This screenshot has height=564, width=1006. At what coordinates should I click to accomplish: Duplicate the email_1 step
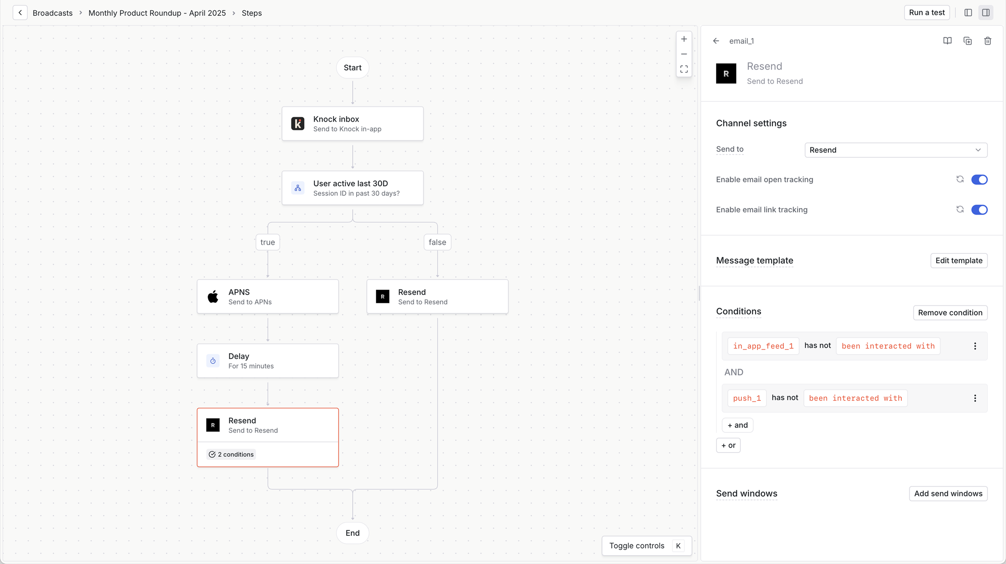pyautogui.click(x=967, y=41)
